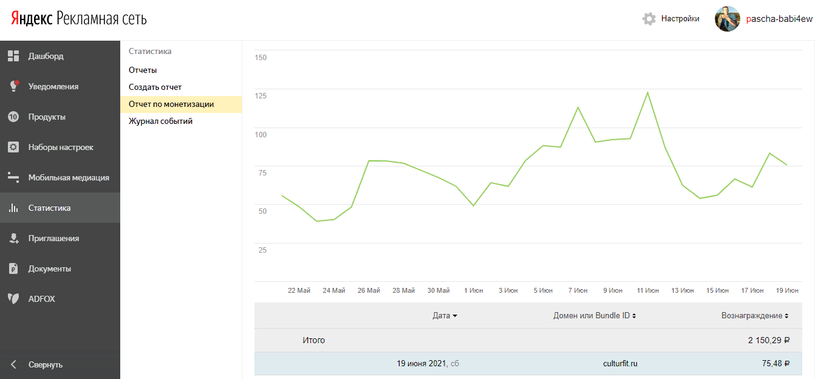Image resolution: width=815 pixels, height=379 pixels.
Task: Open the invitations person icon
Action: point(13,238)
